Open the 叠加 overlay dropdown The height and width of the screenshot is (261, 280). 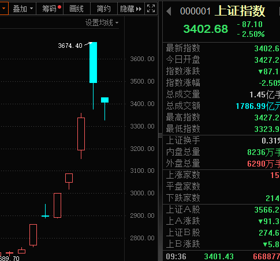(x=23, y=9)
